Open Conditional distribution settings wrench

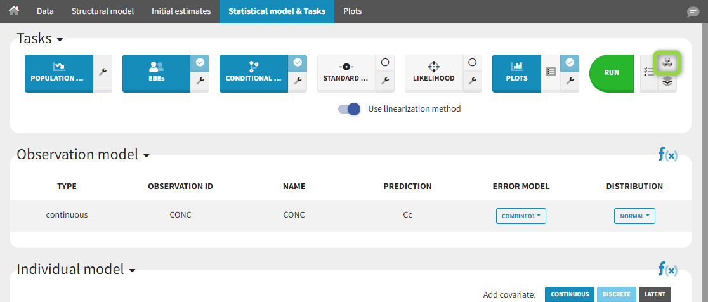point(298,81)
